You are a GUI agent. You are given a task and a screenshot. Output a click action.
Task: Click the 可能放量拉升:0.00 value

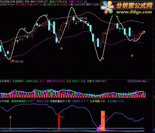(60, 101)
